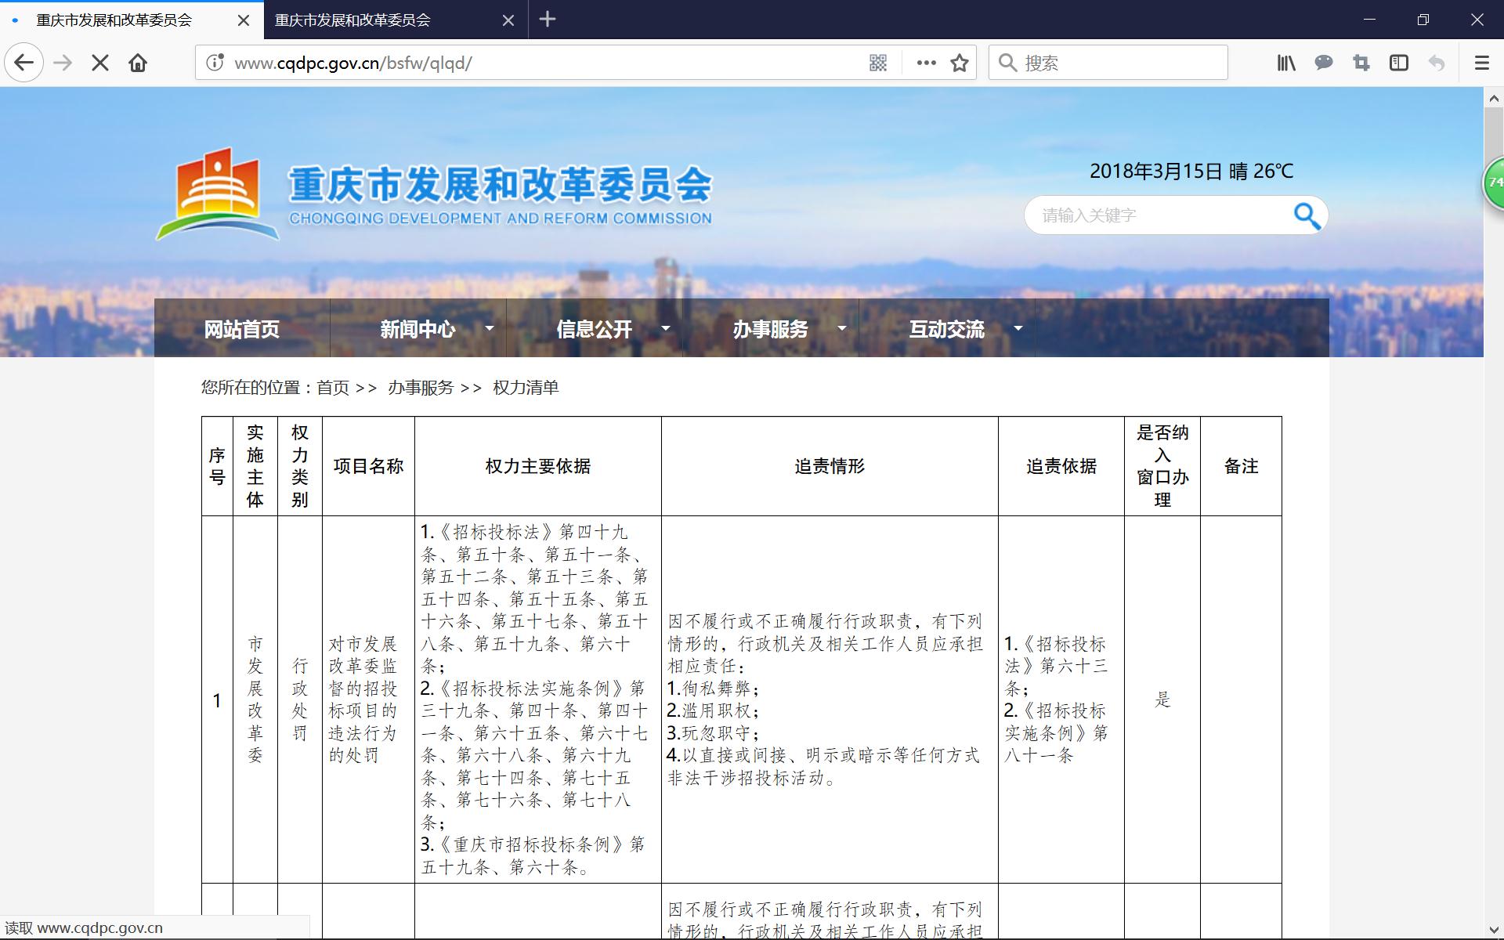Image resolution: width=1504 pixels, height=940 pixels.
Task: Click the site search magnifier icon
Action: tap(1307, 215)
